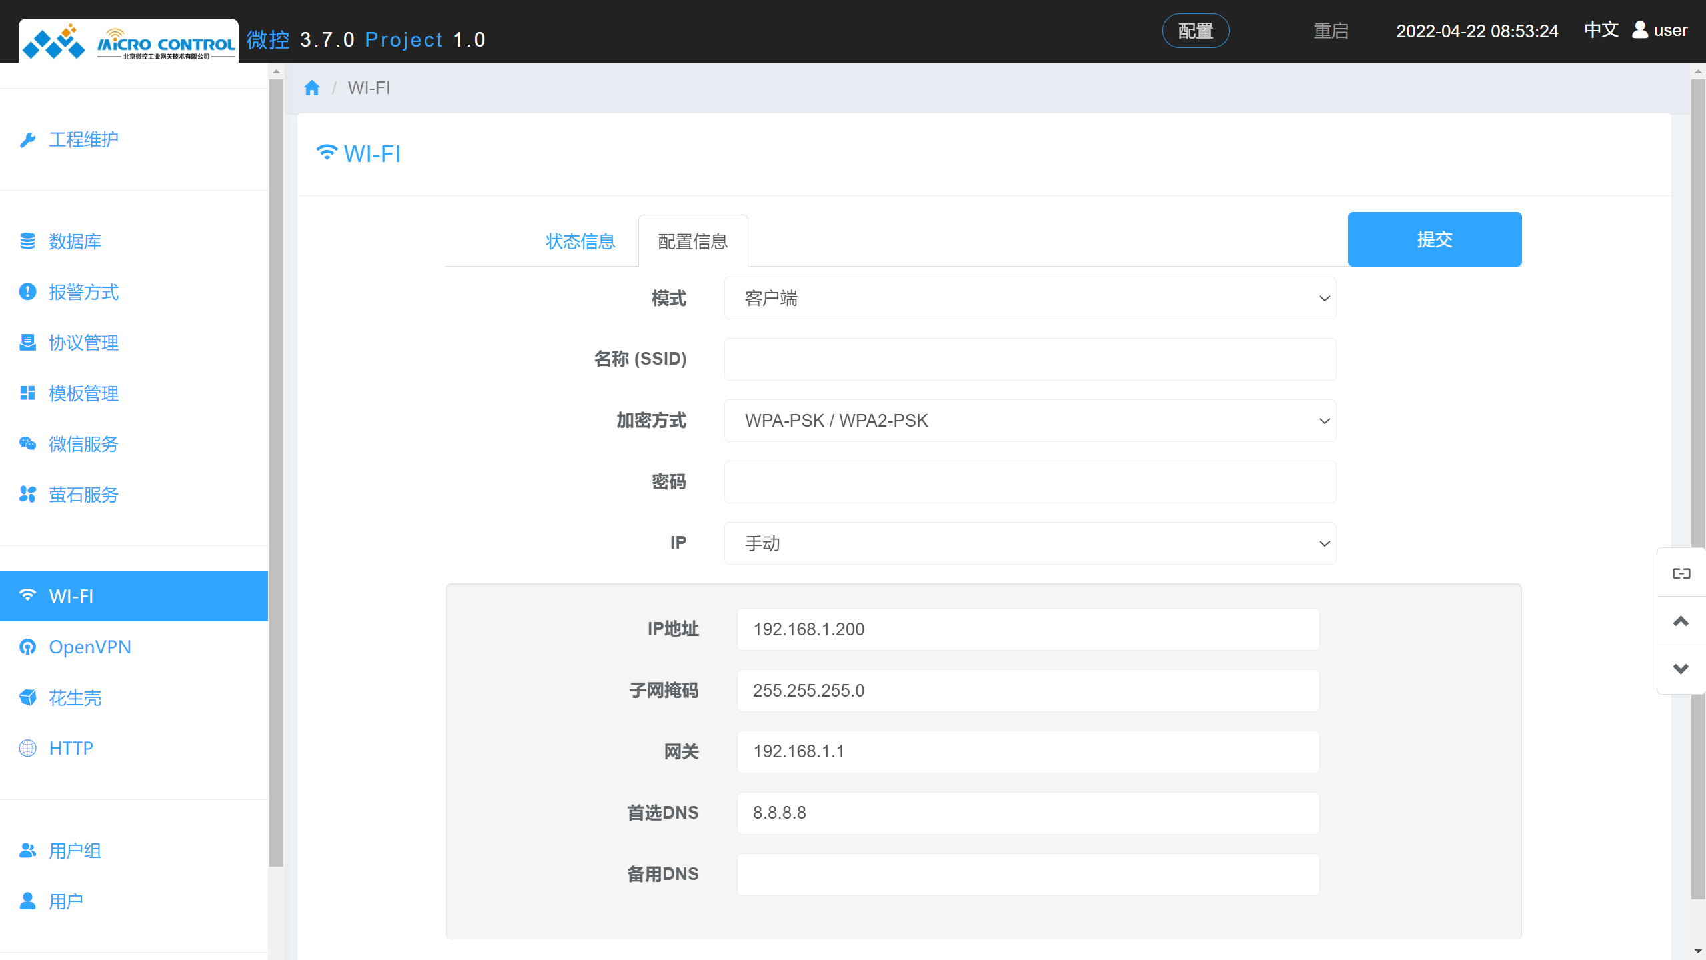Click the sidebar vertical scrollbar

point(276,467)
